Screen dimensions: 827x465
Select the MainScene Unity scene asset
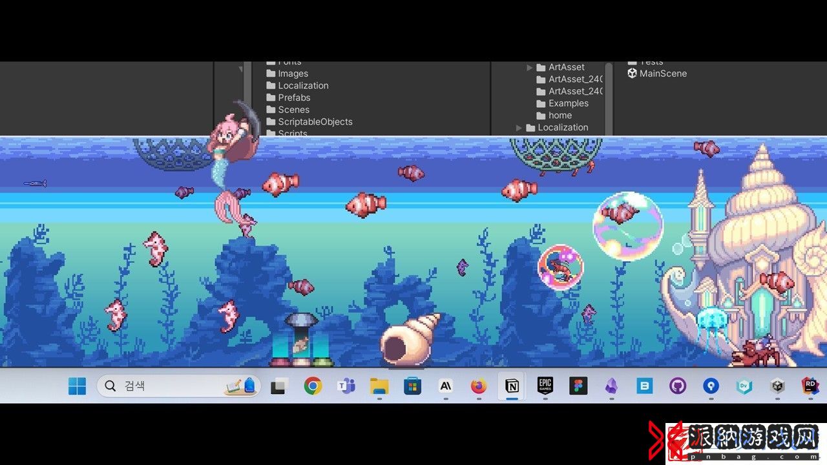[657, 74]
